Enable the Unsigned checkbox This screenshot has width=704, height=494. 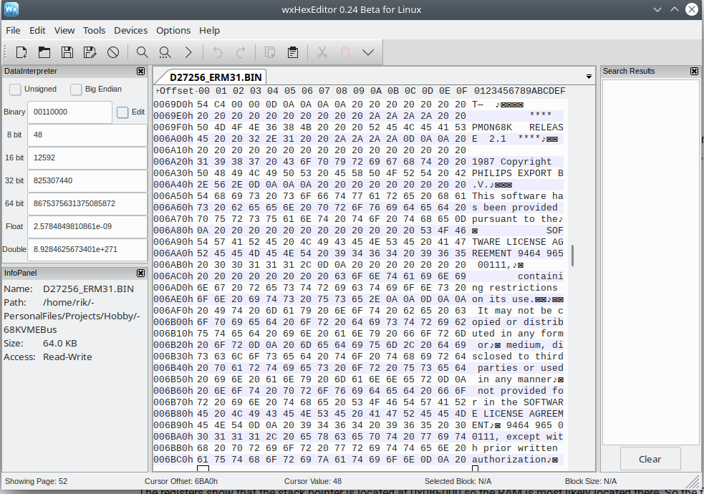tap(15, 89)
